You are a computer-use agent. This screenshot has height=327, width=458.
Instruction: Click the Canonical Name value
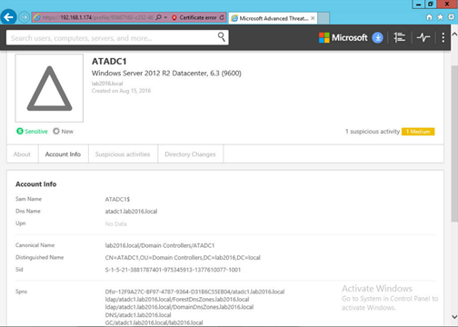click(160, 245)
